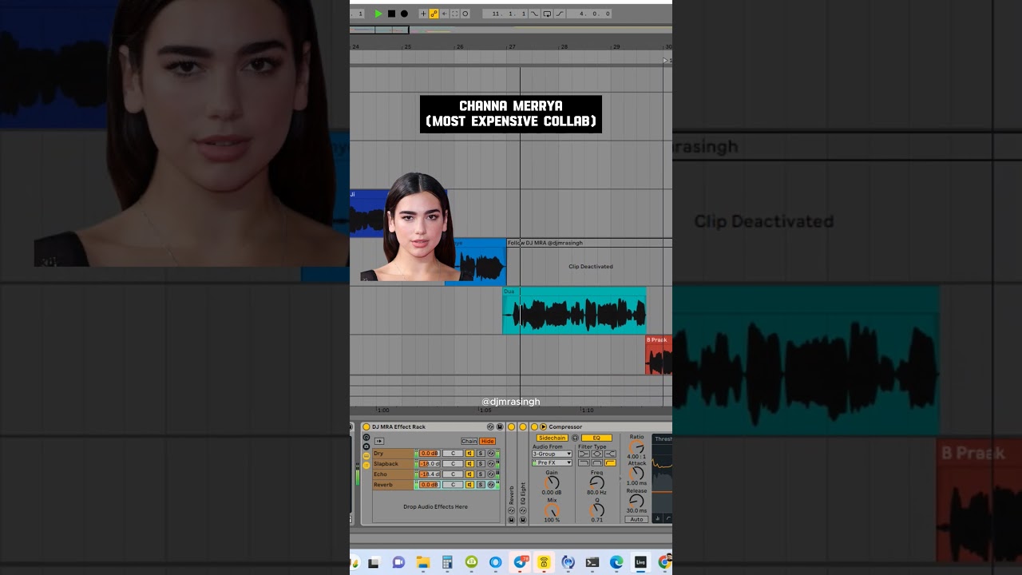Click the rack Auto Select button
1022x575 pixels.
[379, 441]
